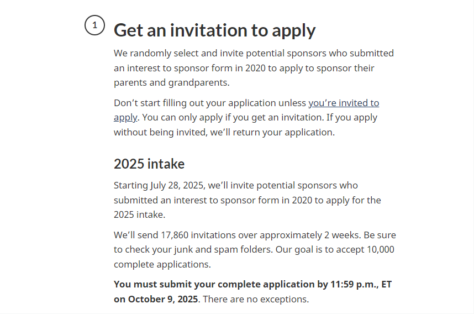Click the line ending "2025 intake." in the paragraph
This screenshot has height=314, width=474.
click(x=139, y=214)
